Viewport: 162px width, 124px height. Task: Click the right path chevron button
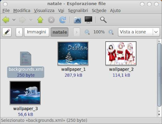tap(77, 32)
